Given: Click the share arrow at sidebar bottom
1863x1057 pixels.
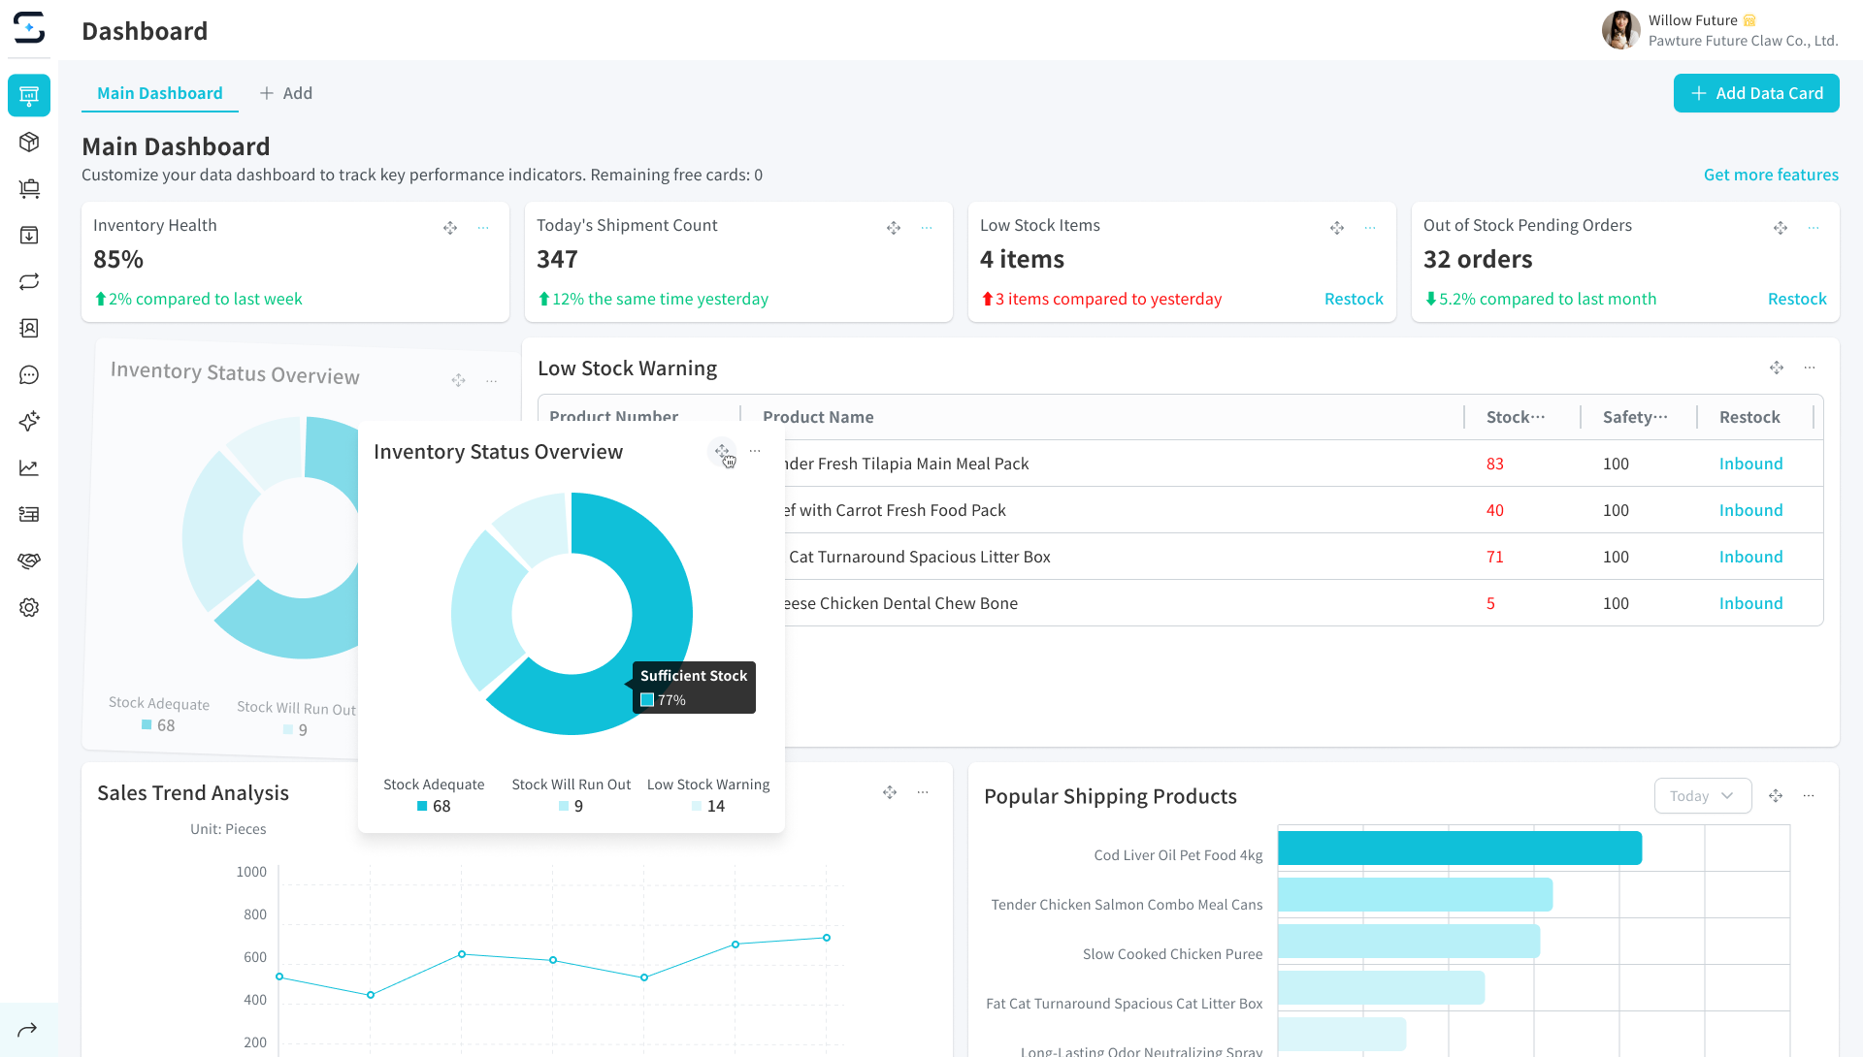Looking at the screenshot, I should click(x=27, y=1030).
